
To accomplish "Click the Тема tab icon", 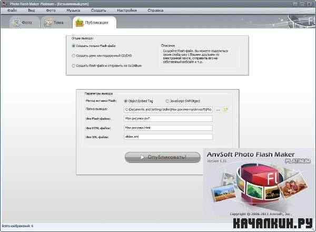I will (x=48, y=22).
